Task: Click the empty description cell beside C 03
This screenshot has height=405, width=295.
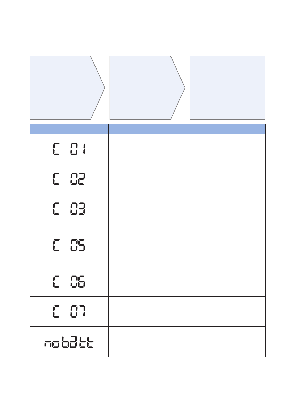Action: [187, 209]
